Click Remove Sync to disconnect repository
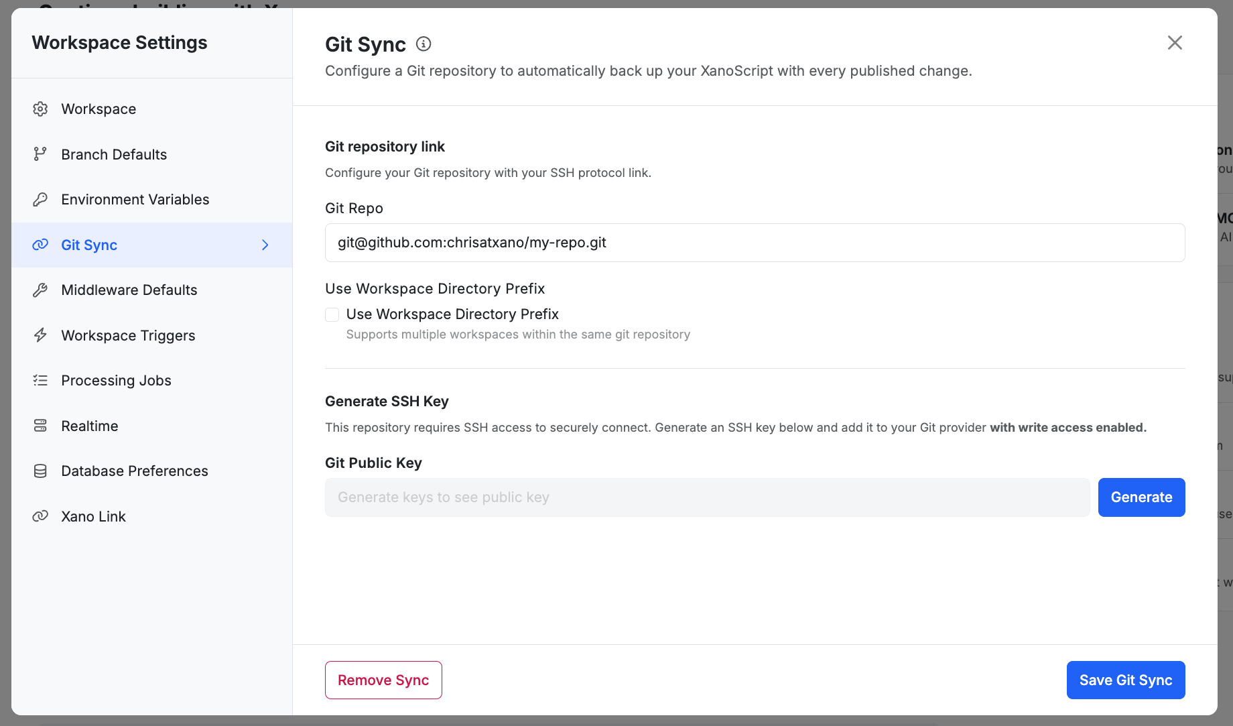1233x726 pixels. pos(383,680)
